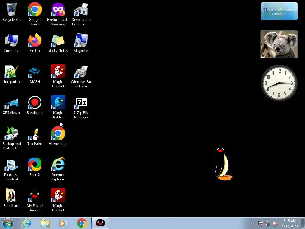Viewport: 305px width, 229px height.
Task: Select Magic Control icon beside My Friend Pingu
Action: coord(58,200)
